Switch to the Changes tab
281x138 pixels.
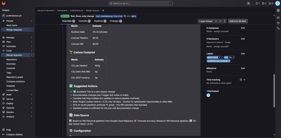click(116, 21)
